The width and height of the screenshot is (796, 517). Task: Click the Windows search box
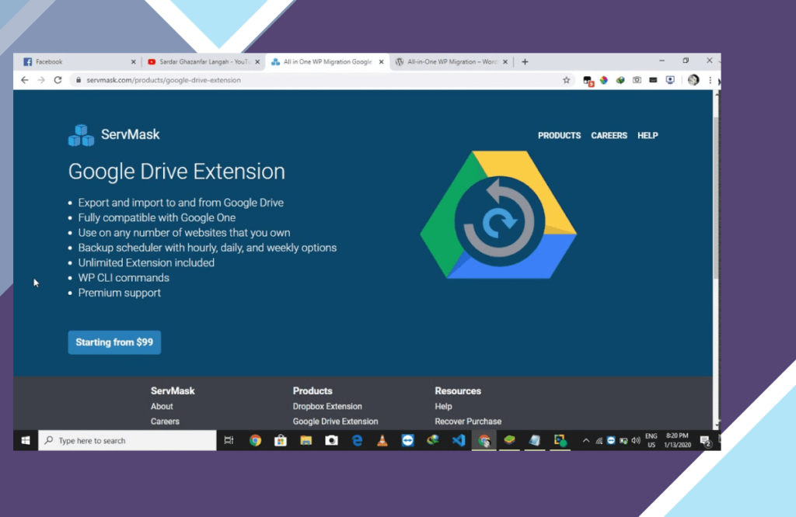point(127,440)
